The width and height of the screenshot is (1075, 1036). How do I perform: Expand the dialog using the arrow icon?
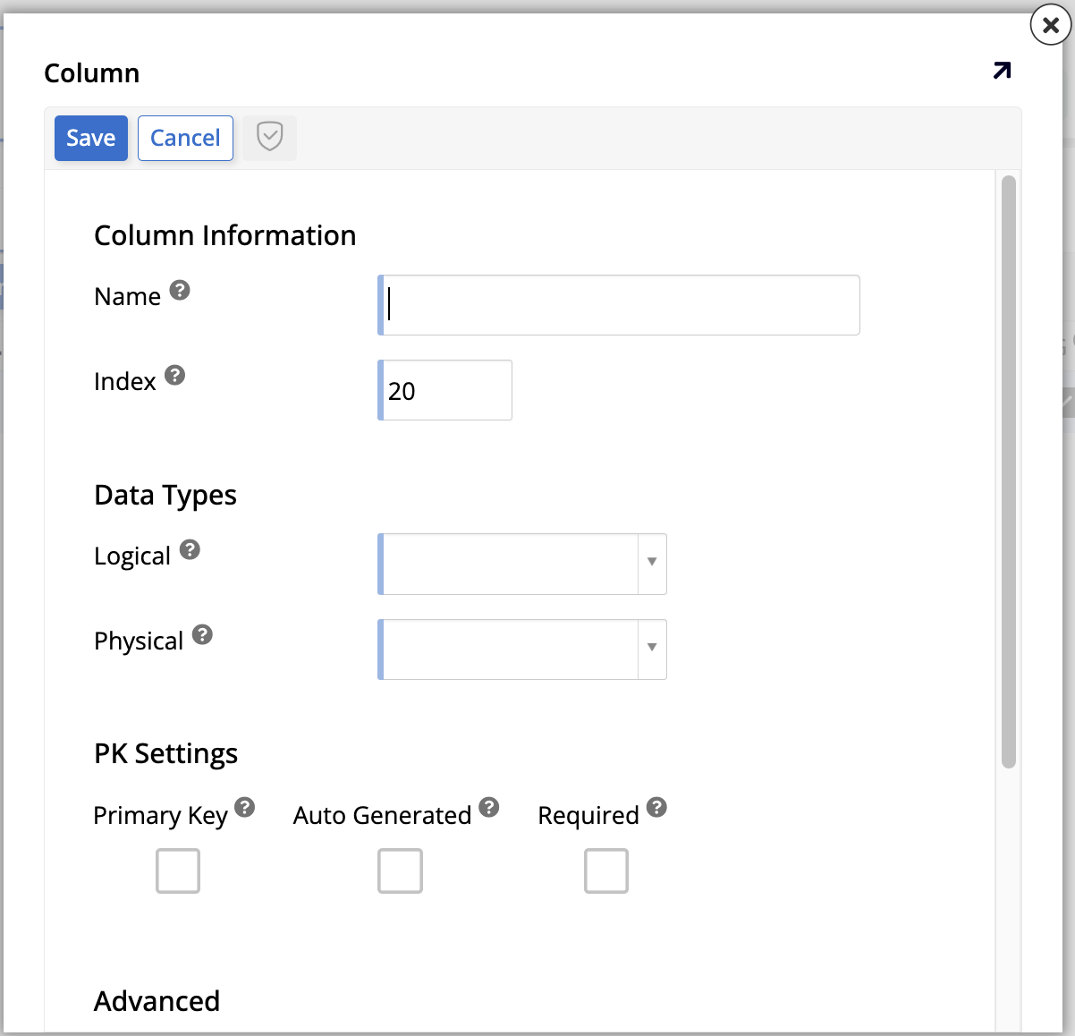click(1002, 71)
